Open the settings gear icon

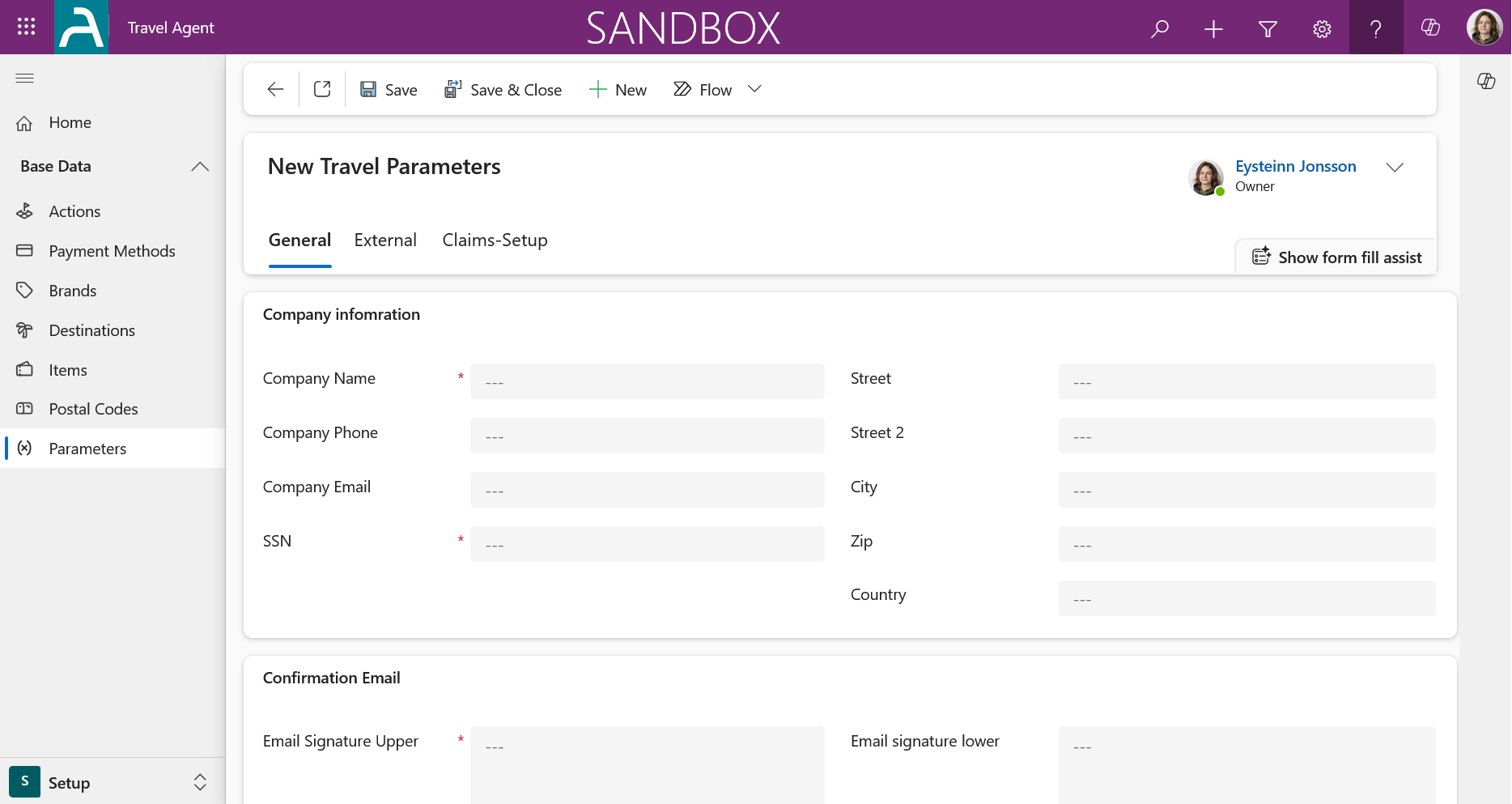tap(1322, 29)
